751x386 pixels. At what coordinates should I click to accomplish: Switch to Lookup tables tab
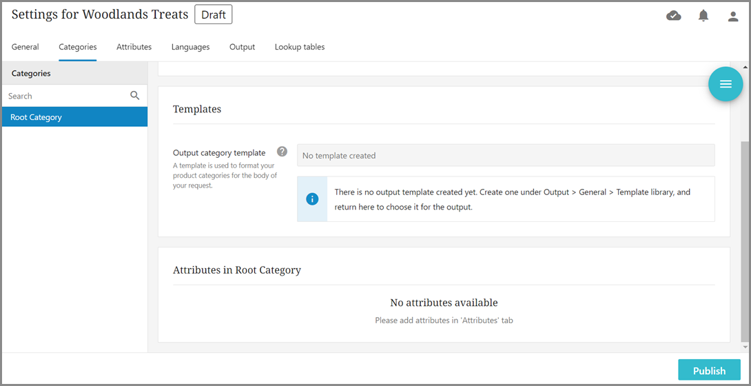pyautogui.click(x=300, y=47)
